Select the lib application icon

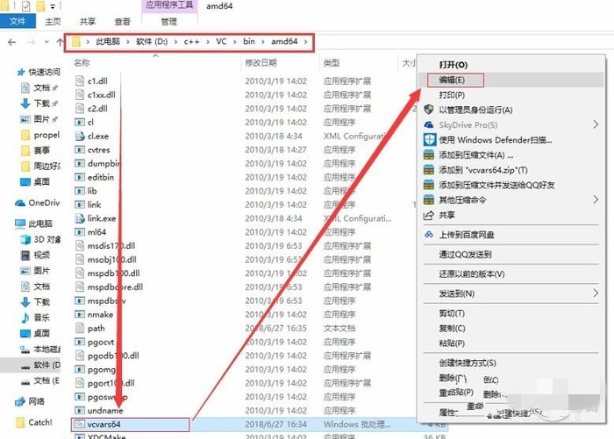click(80, 191)
